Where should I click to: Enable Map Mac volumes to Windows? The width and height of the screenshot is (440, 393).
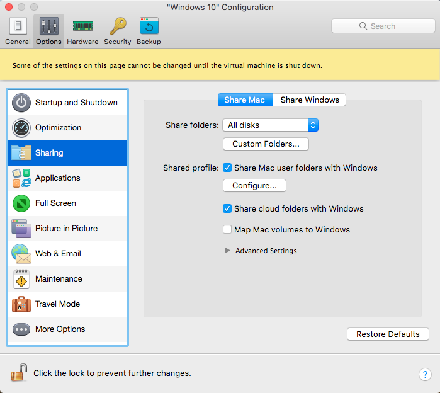coord(227,230)
